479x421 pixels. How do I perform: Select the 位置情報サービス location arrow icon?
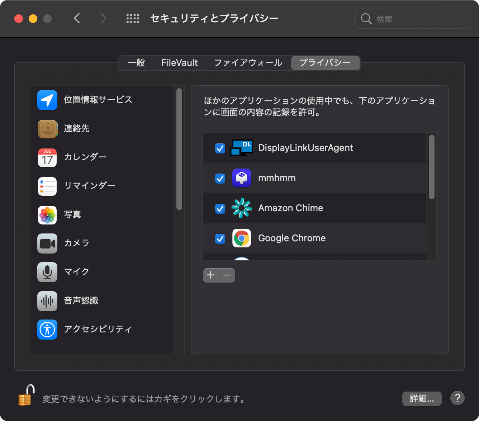pyautogui.click(x=47, y=100)
